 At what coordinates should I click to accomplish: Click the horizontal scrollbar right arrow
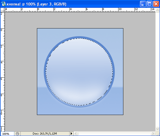point(153,133)
